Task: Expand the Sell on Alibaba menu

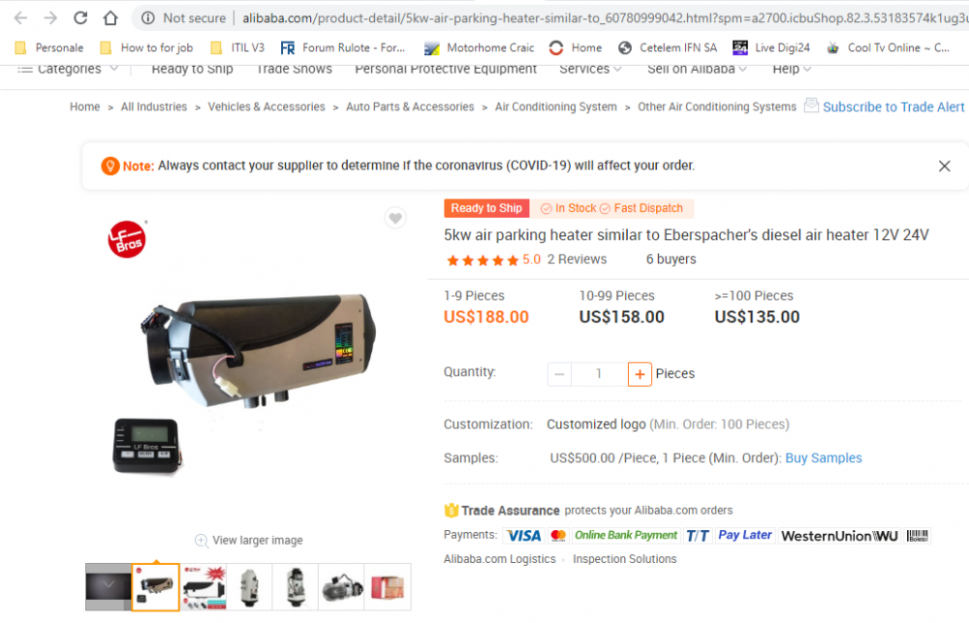Action: pyautogui.click(x=697, y=69)
